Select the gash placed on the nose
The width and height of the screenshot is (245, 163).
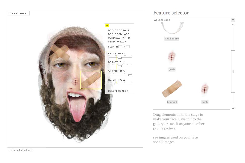76,81
